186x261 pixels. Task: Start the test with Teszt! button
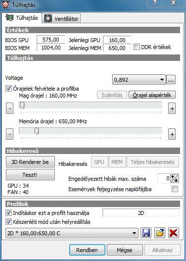pyautogui.click(x=30, y=175)
